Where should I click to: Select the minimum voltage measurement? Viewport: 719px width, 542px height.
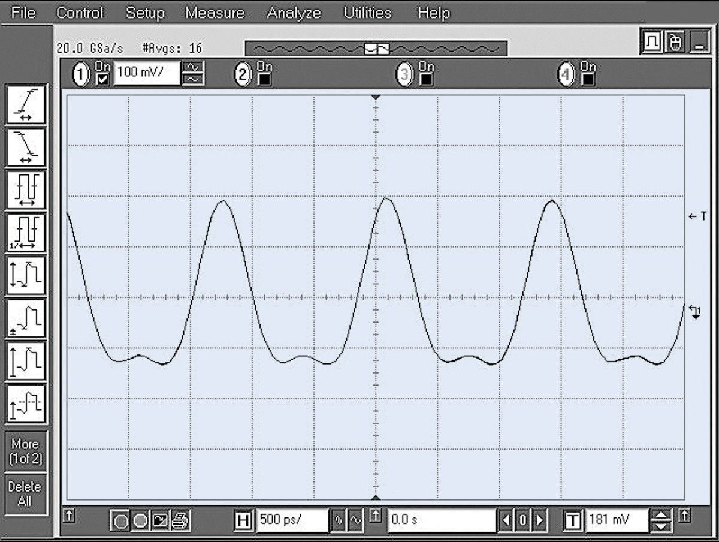(26, 318)
